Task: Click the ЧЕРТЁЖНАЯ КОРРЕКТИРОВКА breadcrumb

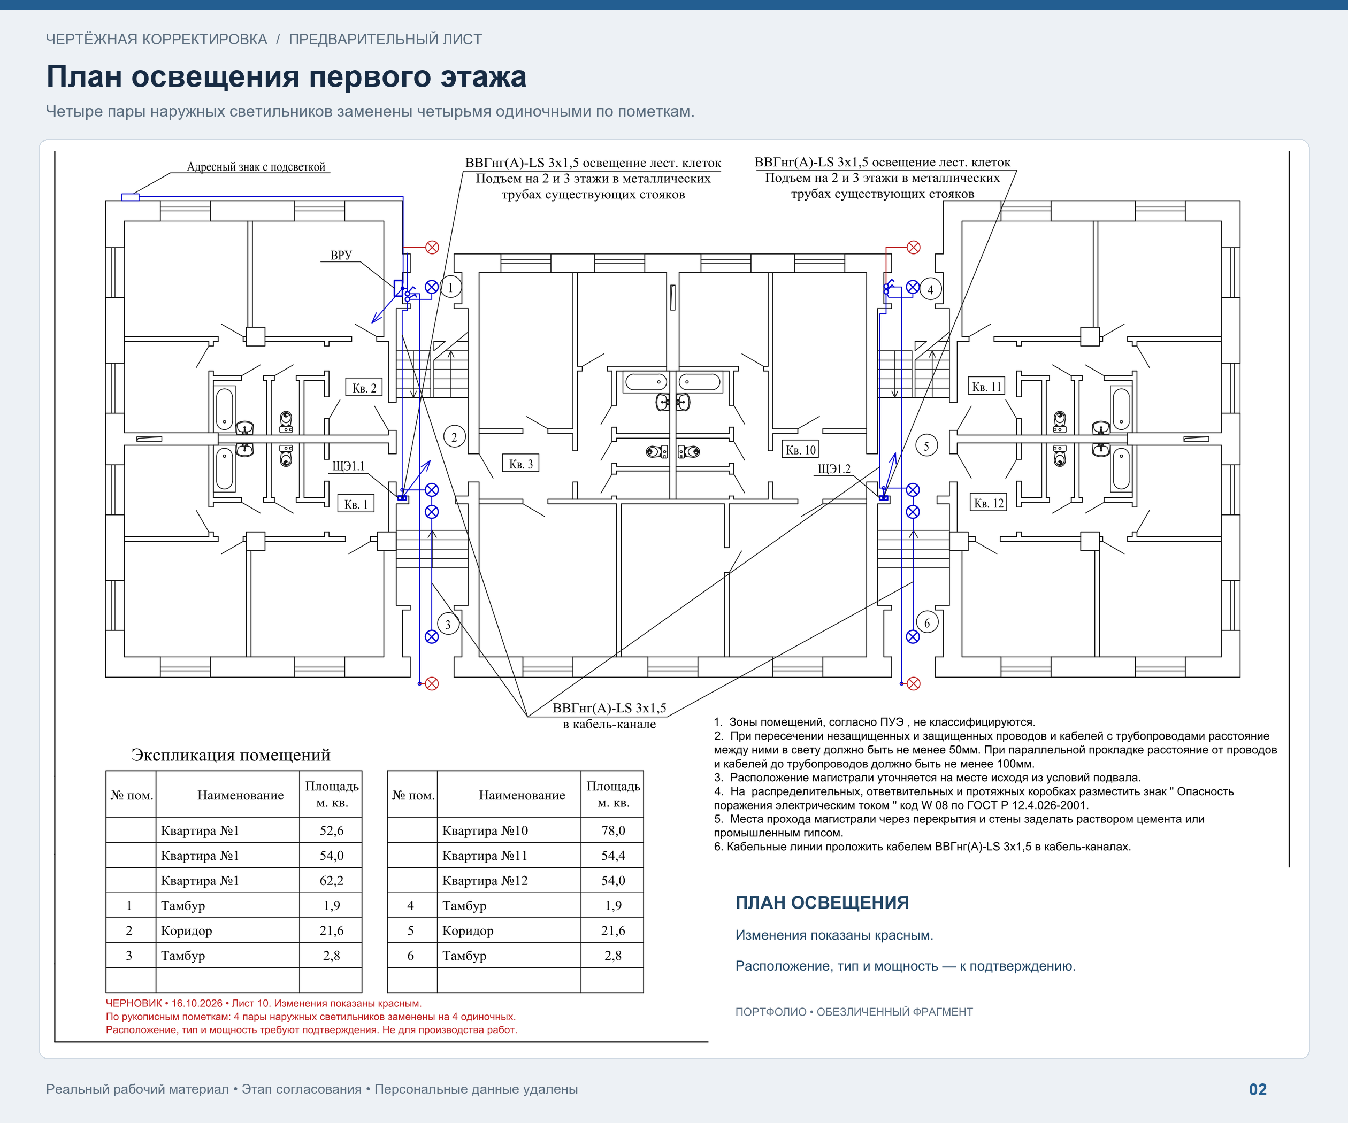Action: click(156, 39)
